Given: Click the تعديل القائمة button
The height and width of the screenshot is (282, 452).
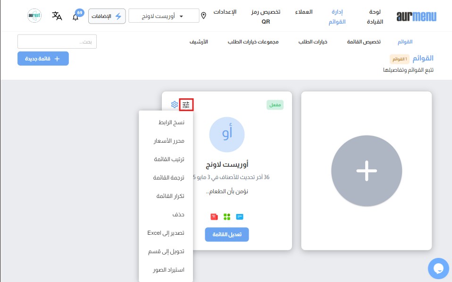Looking at the screenshot, I should click(x=226, y=235).
